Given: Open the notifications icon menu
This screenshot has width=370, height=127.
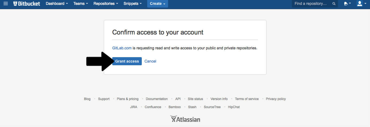Looking at the screenshot, I should pyautogui.click(x=347, y=4).
